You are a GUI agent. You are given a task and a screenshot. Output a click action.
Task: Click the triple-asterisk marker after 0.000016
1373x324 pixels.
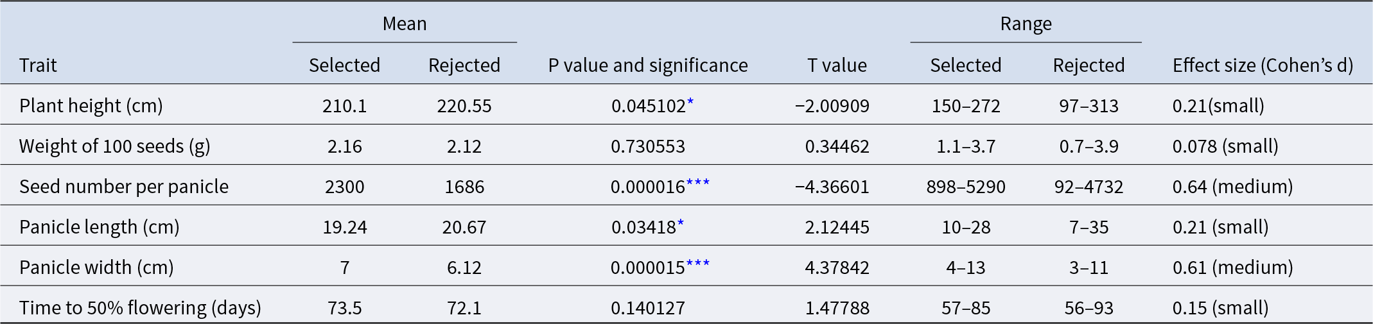pyautogui.click(x=697, y=183)
